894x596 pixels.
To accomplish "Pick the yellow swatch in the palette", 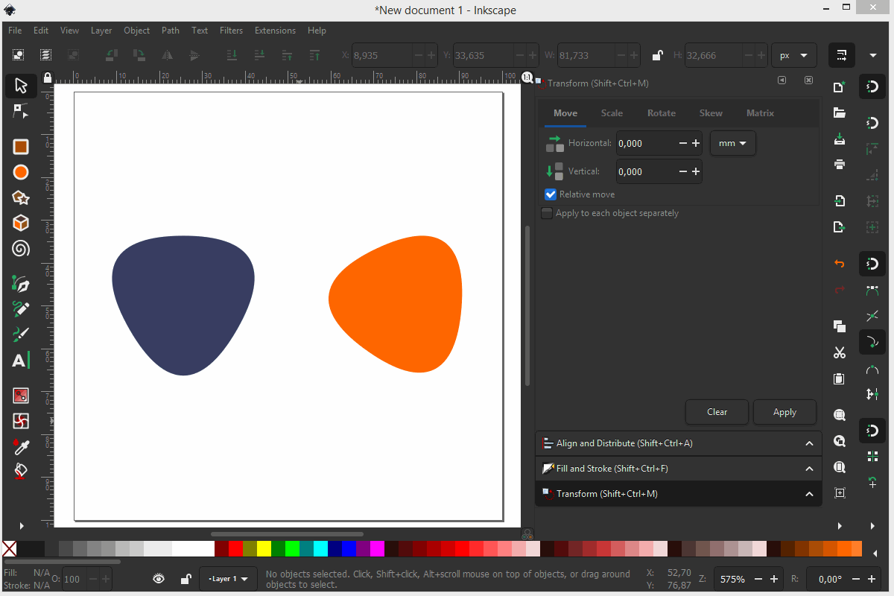I will (x=264, y=549).
